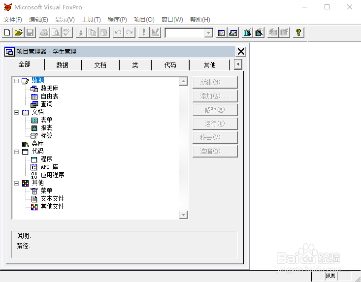Click the 修改(M) button
This screenshot has height=282, width=361.
pyautogui.click(x=215, y=110)
